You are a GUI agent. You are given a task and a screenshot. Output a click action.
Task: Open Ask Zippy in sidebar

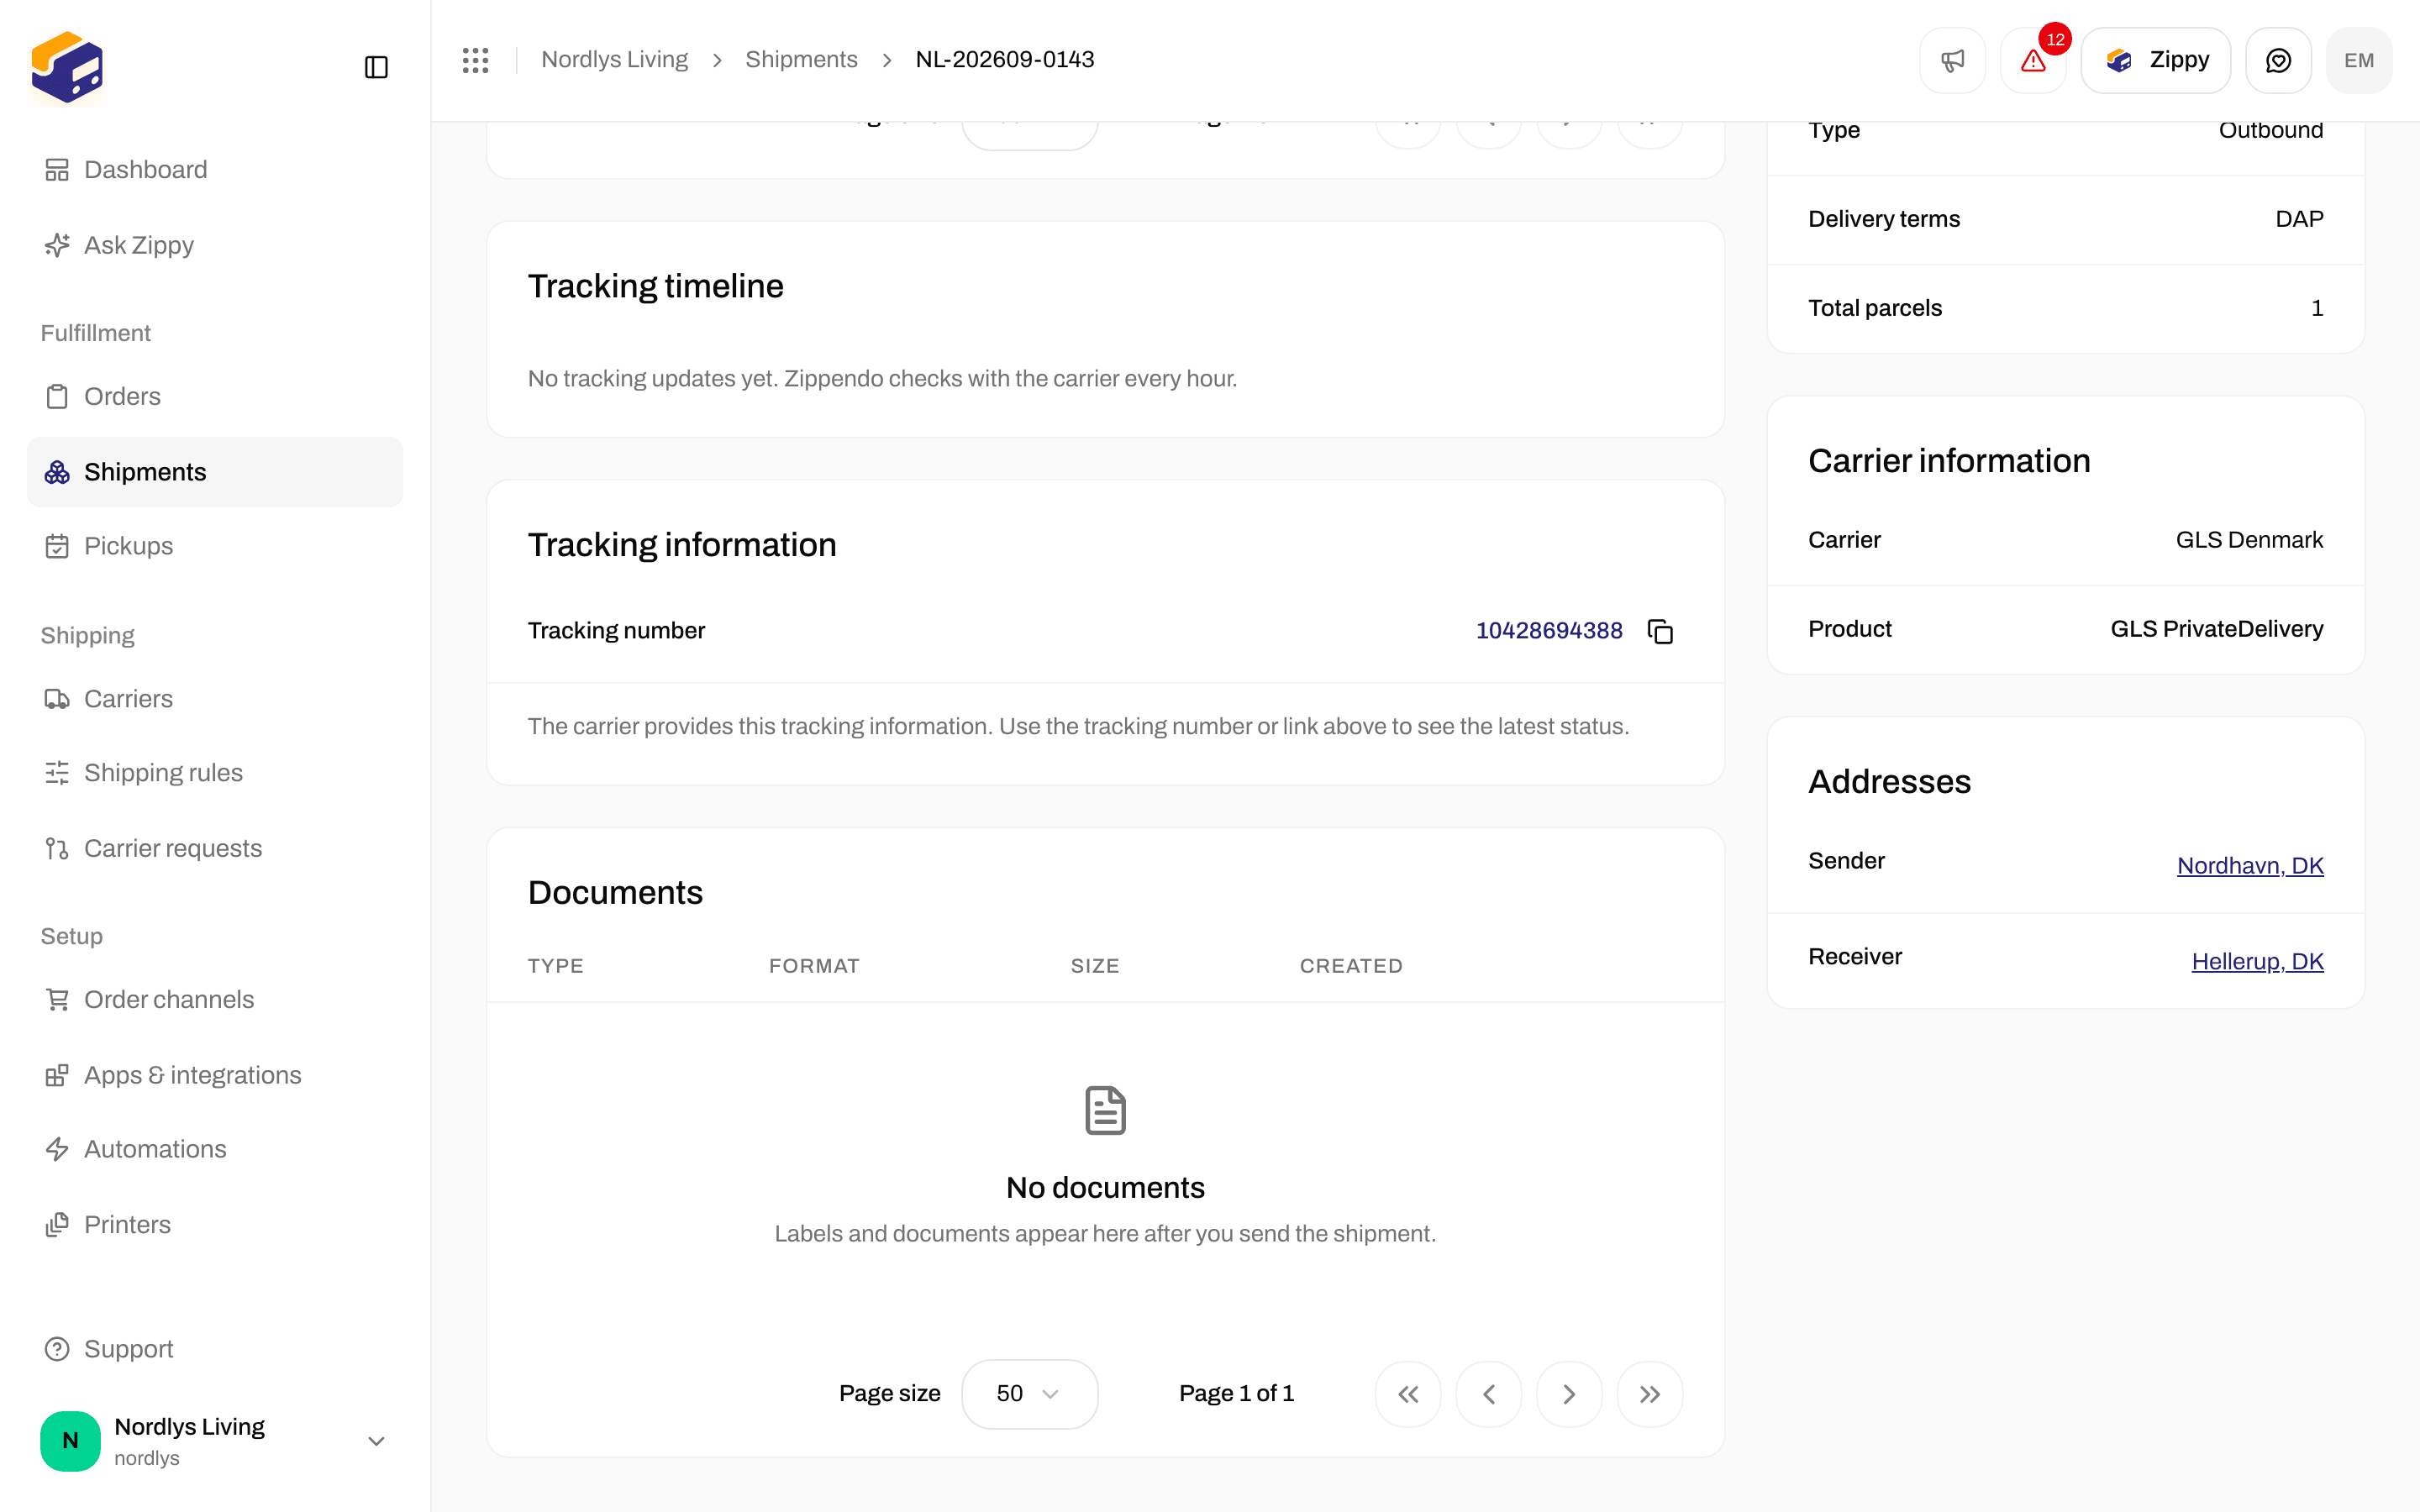point(215,245)
